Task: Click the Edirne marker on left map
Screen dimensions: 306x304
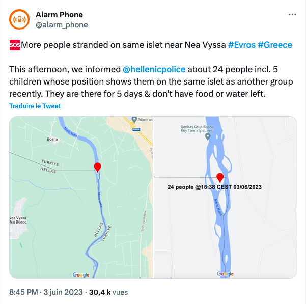Action: pos(134,120)
